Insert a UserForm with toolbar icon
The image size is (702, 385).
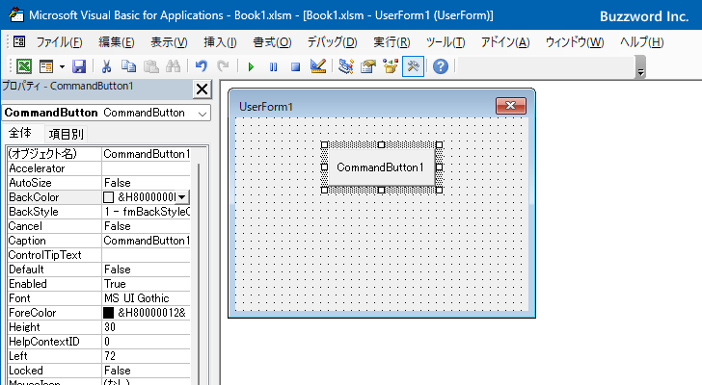click(46, 66)
